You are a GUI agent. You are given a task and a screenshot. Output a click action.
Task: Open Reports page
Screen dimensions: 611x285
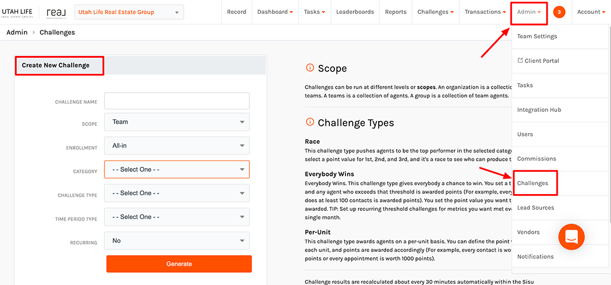(395, 12)
